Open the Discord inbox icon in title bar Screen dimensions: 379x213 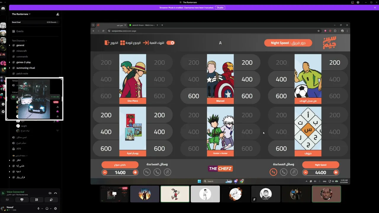click(x=353, y=2)
